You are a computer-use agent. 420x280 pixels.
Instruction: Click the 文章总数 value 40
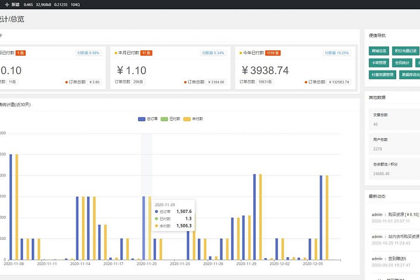point(375,124)
